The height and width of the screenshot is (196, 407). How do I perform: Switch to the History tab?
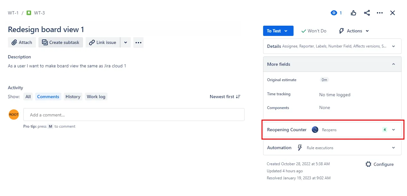click(x=73, y=97)
